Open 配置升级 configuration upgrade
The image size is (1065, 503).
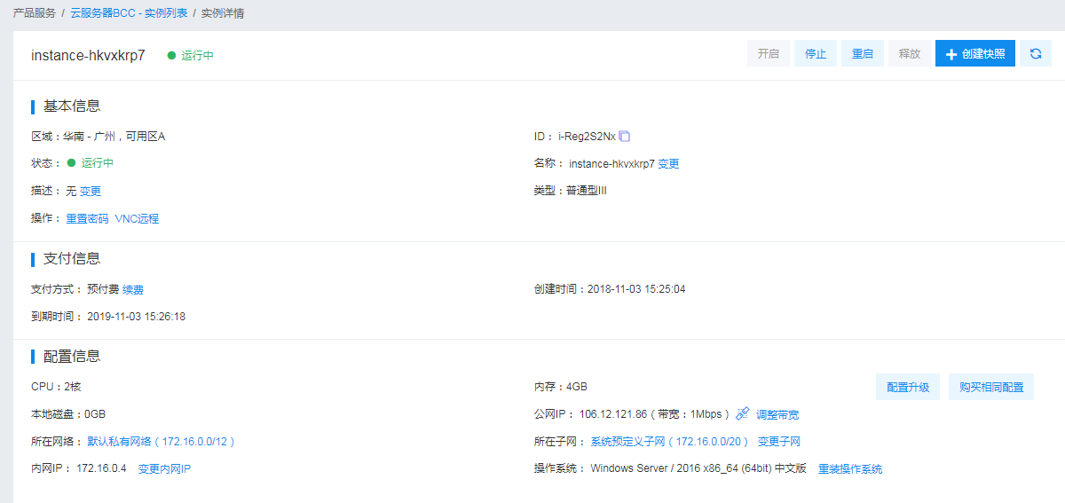click(908, 388)
